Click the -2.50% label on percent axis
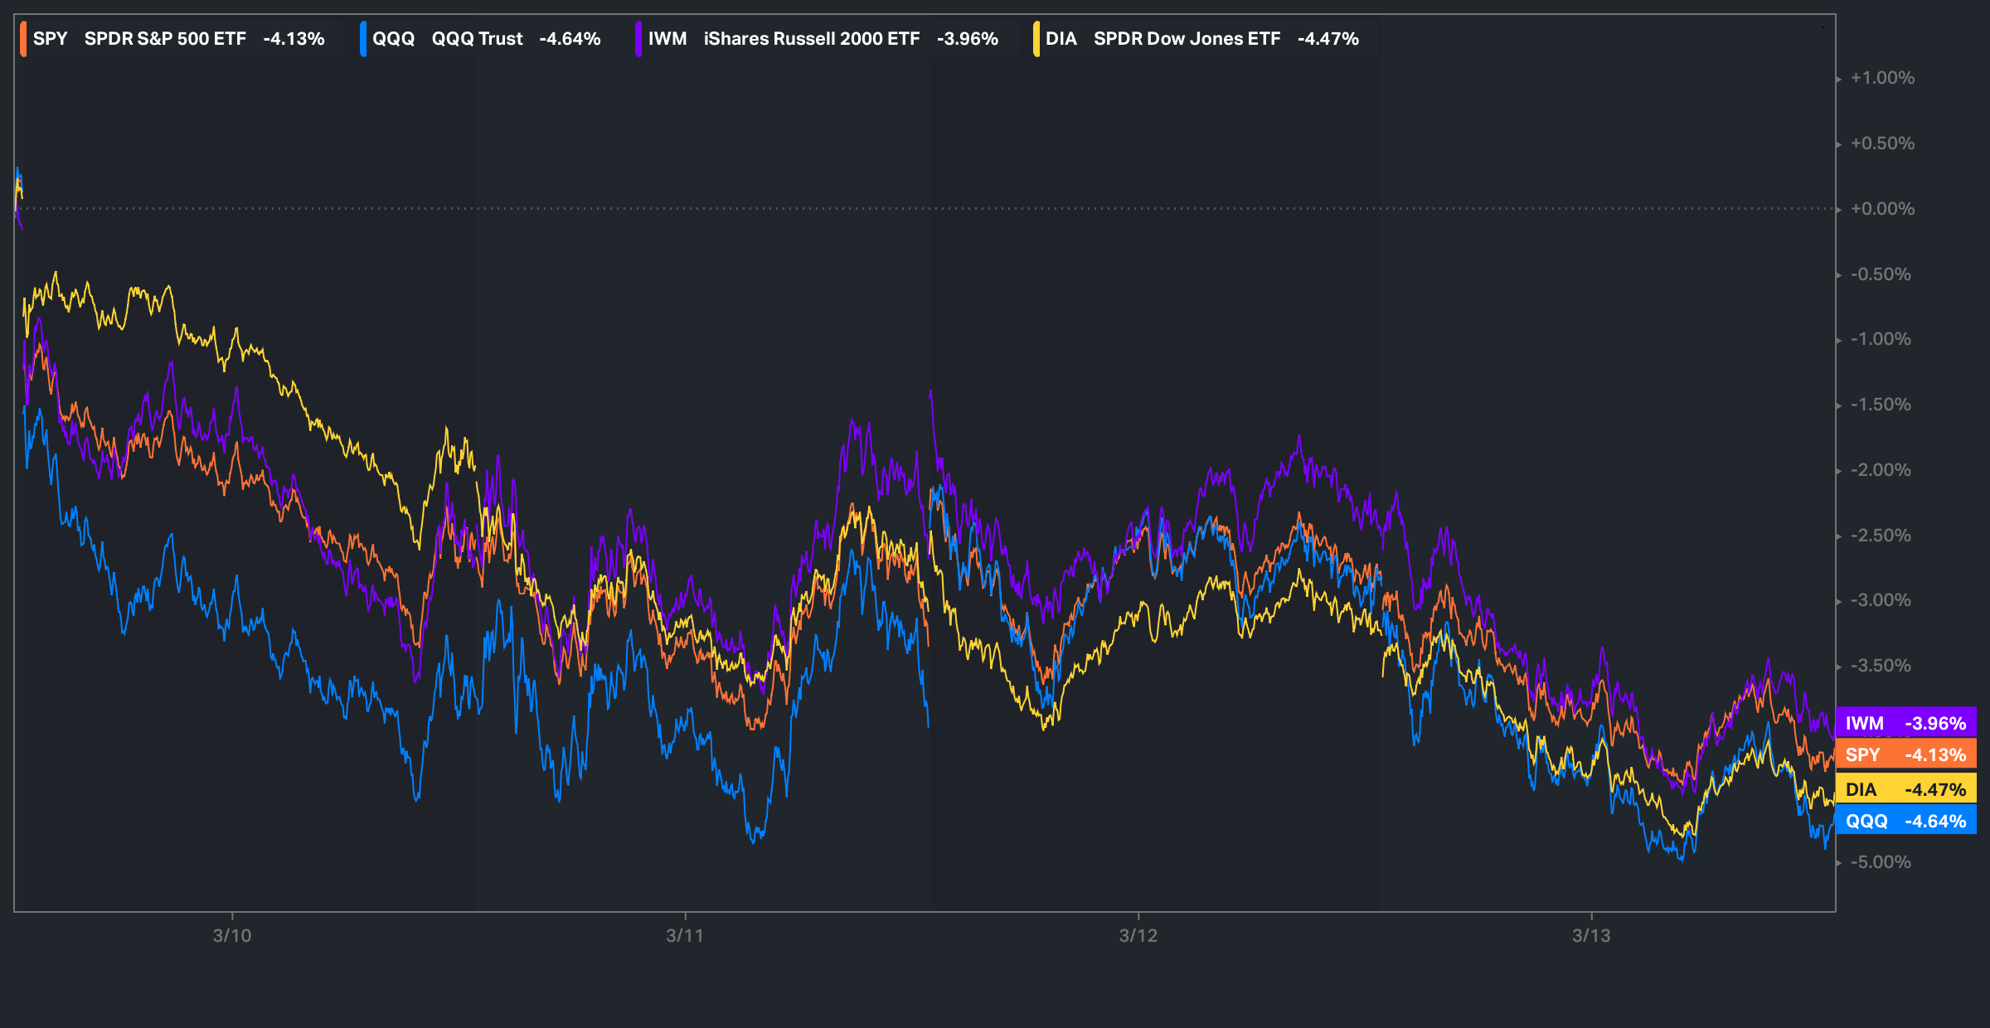 [x=1881, y=536]
